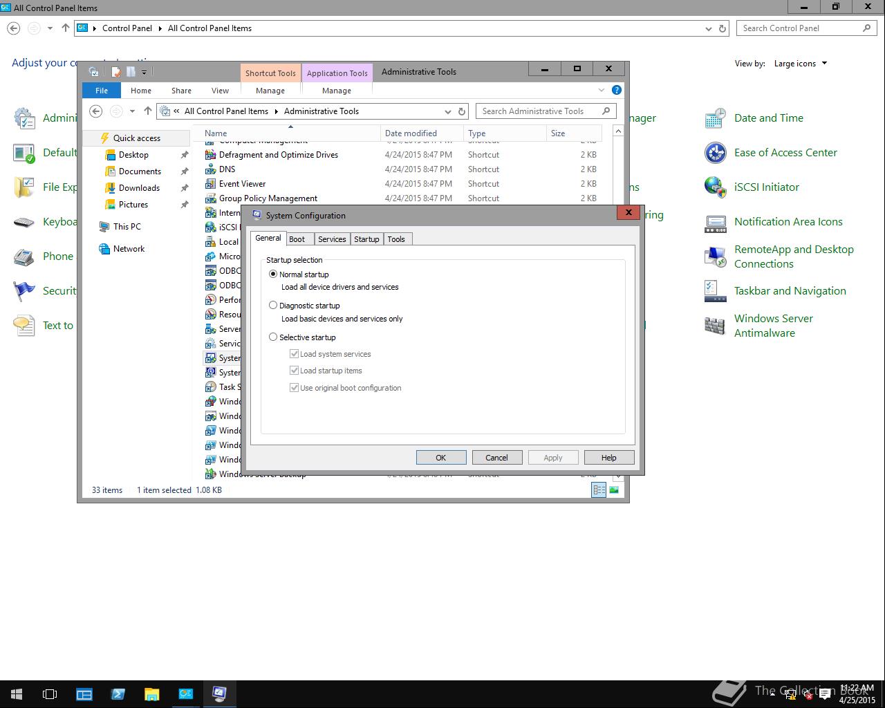Click the Explorer help question mark icon
This screenshot has width=885, height=708.
click(x=617, y=90)
